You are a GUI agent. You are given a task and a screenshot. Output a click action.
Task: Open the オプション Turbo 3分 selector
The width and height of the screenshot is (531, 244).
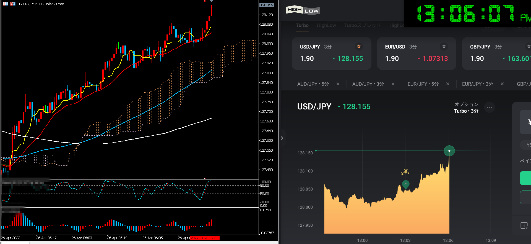click(x=466, y=108)
